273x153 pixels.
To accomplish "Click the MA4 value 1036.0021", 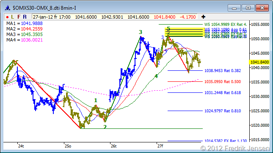I will pyautogui.click(x=32, y=40).
